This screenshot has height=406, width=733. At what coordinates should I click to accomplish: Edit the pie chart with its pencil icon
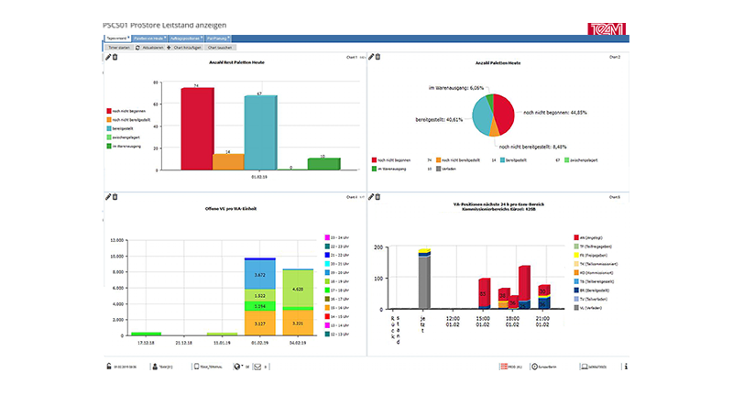tap(372, 57)
